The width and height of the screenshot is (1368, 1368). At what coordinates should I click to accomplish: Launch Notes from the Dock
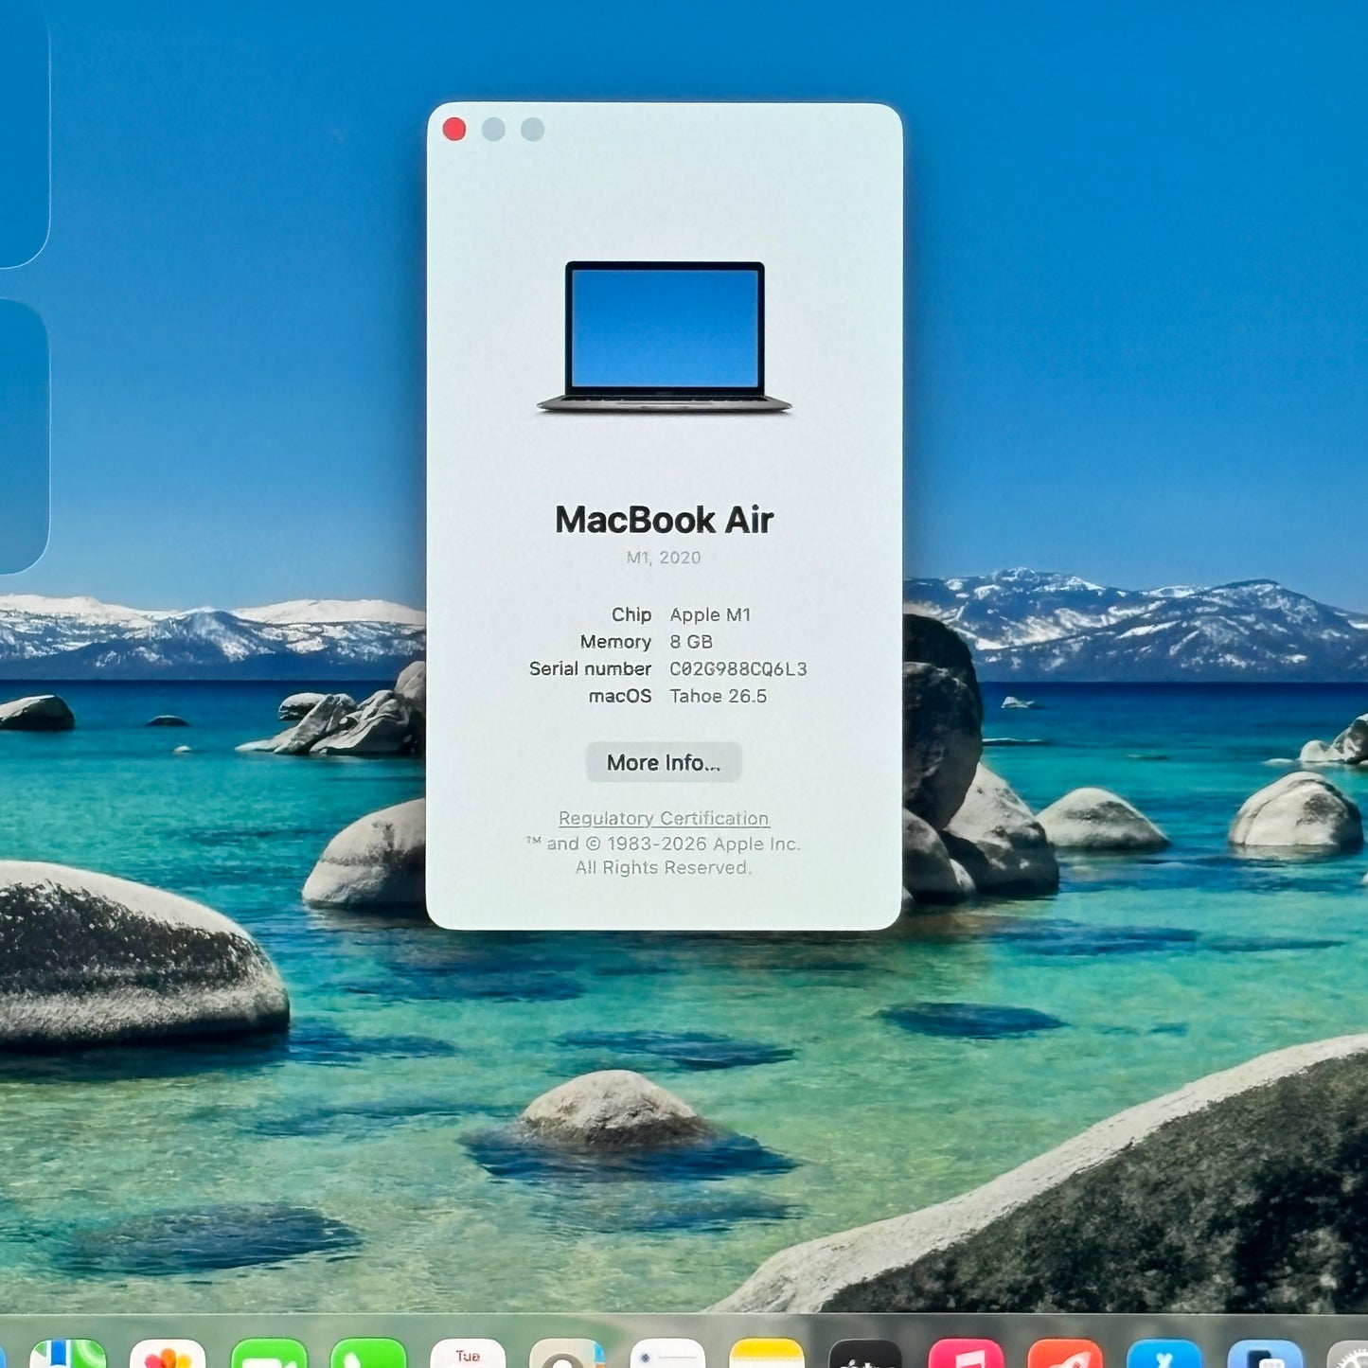[x=767, y=1355]
